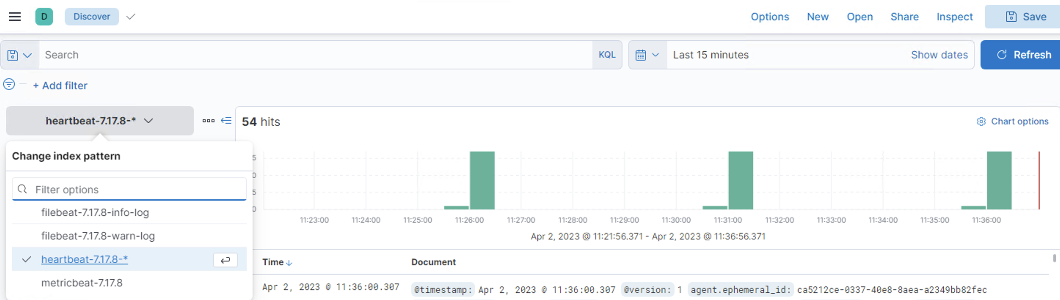Click the Last 15 minutes time range

pos(711,55)
